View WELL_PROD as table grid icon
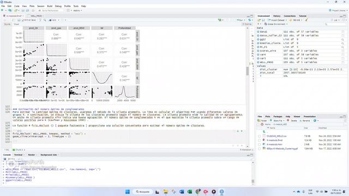The image size is (349, 196). point(343,62)
